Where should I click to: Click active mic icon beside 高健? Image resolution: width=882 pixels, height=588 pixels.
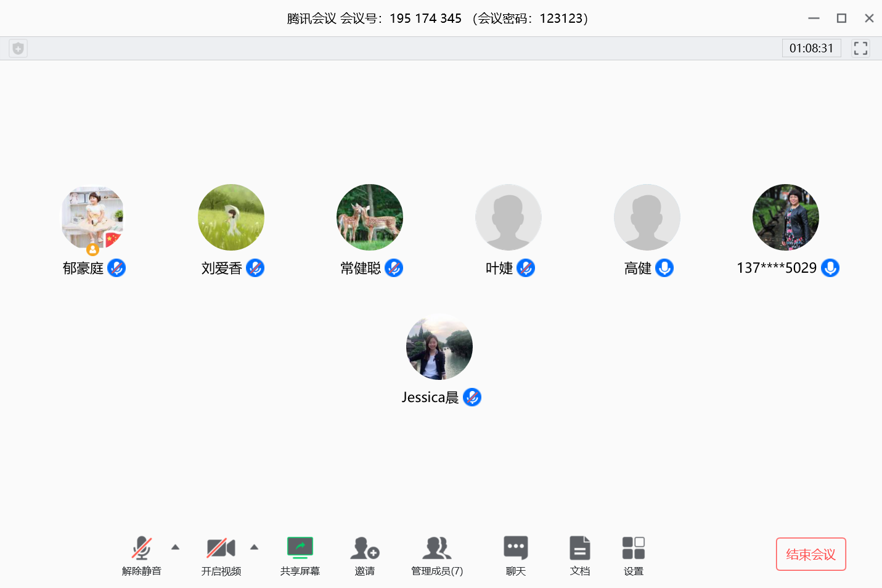pyautogui.click(x=664, y=268)
